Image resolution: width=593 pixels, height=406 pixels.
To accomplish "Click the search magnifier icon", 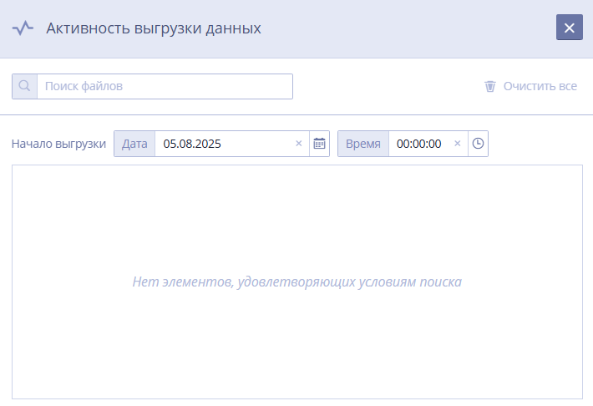I will 24,86.
